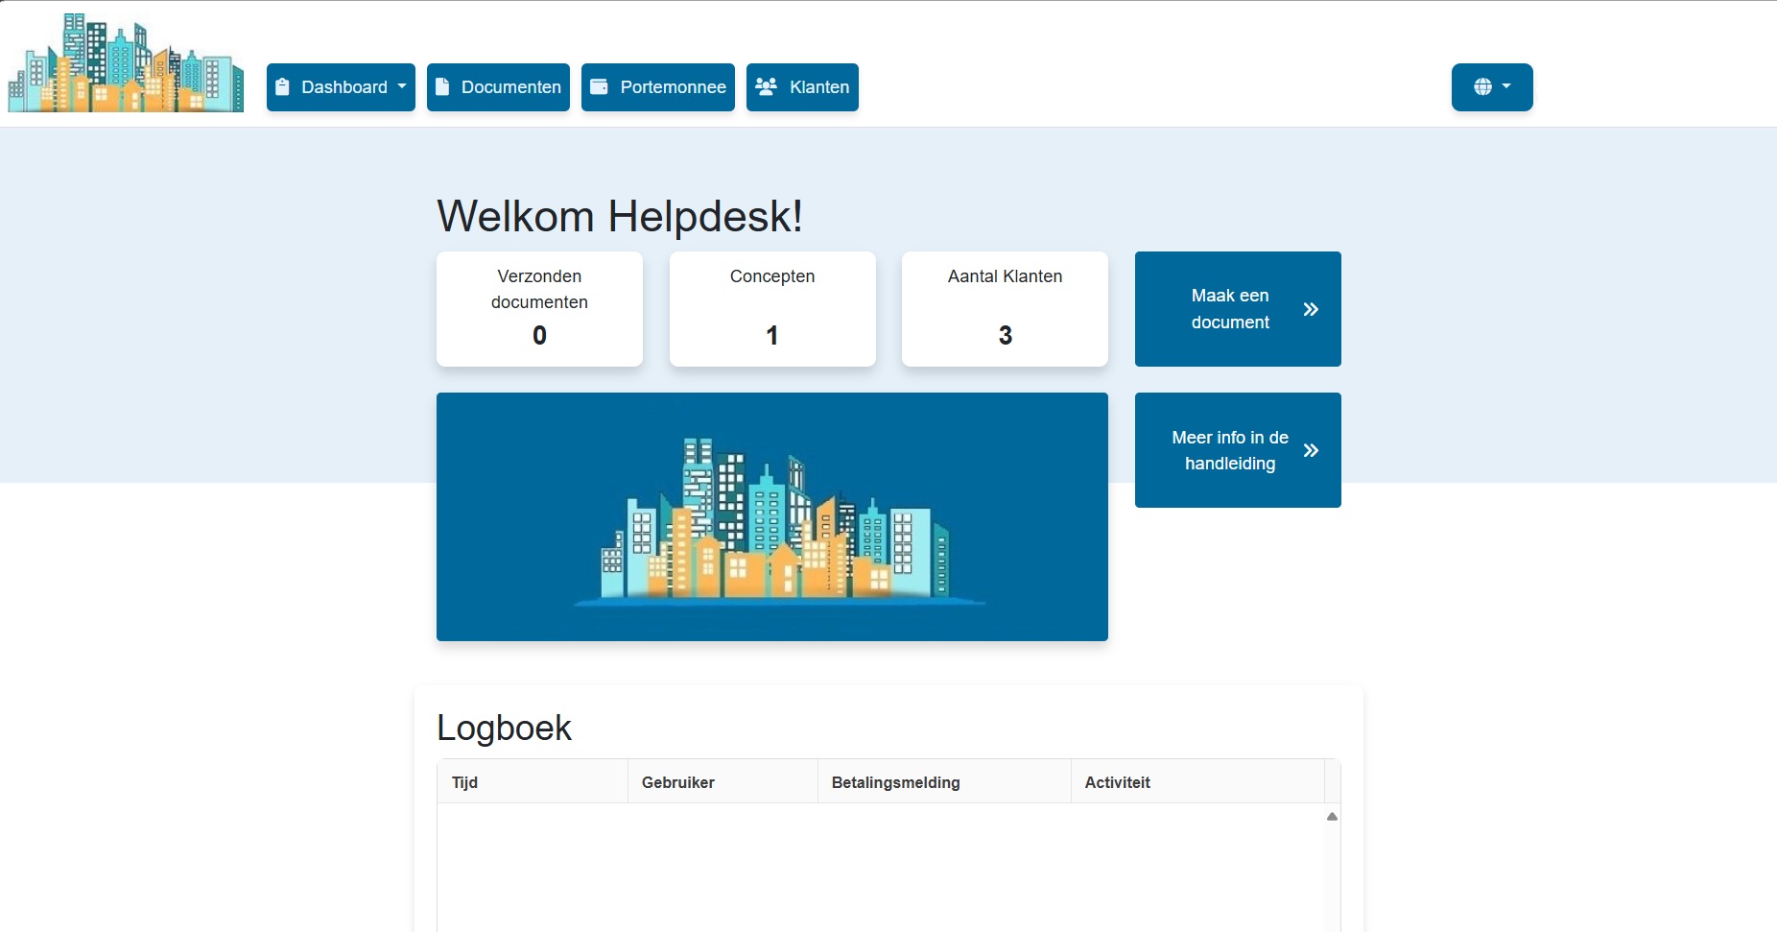Screen dimensions: 1777x932
Task: Expand the language dropdown caret
Action: coord(1506,86)
